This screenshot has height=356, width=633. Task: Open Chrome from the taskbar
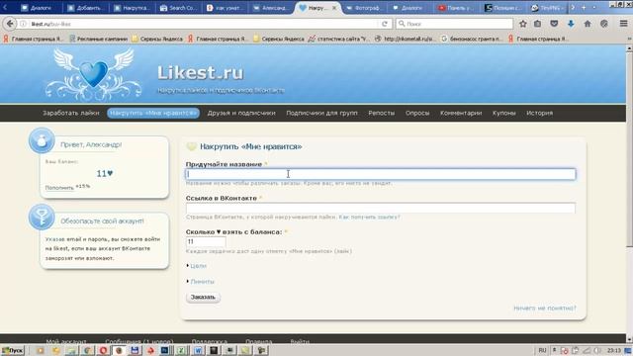click(87, 350)
